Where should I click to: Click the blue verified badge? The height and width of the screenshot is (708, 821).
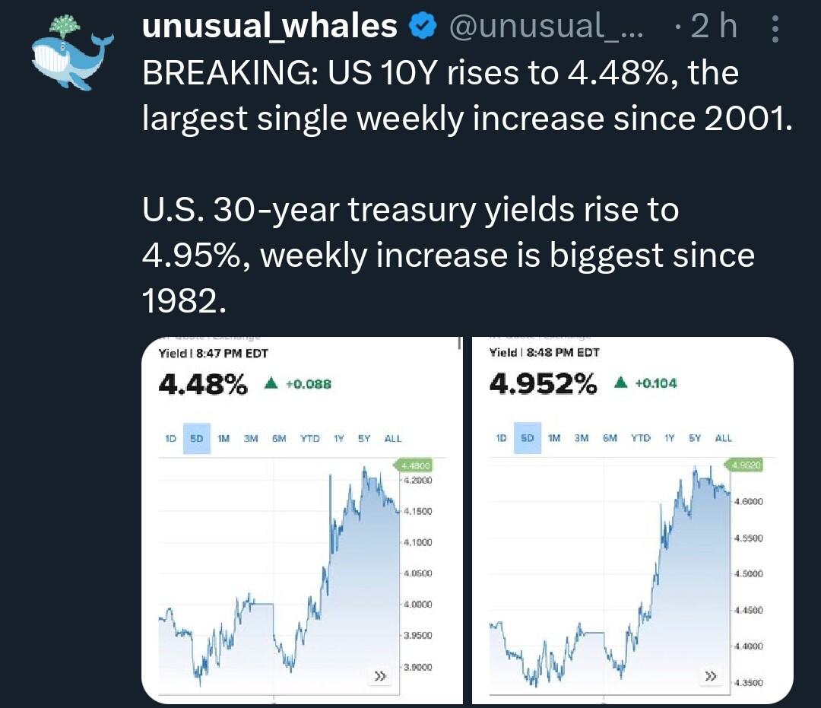tap(422, 27)
